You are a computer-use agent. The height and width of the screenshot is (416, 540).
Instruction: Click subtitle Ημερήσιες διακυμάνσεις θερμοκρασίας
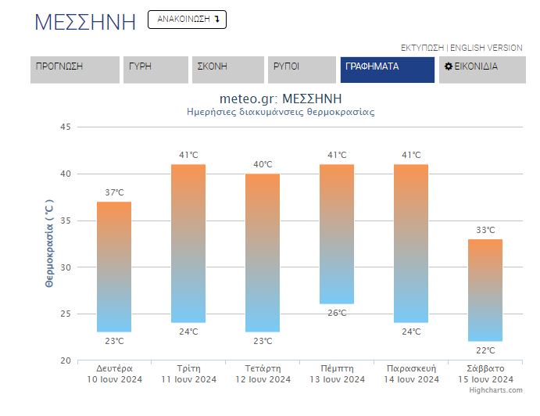point(281,112)
